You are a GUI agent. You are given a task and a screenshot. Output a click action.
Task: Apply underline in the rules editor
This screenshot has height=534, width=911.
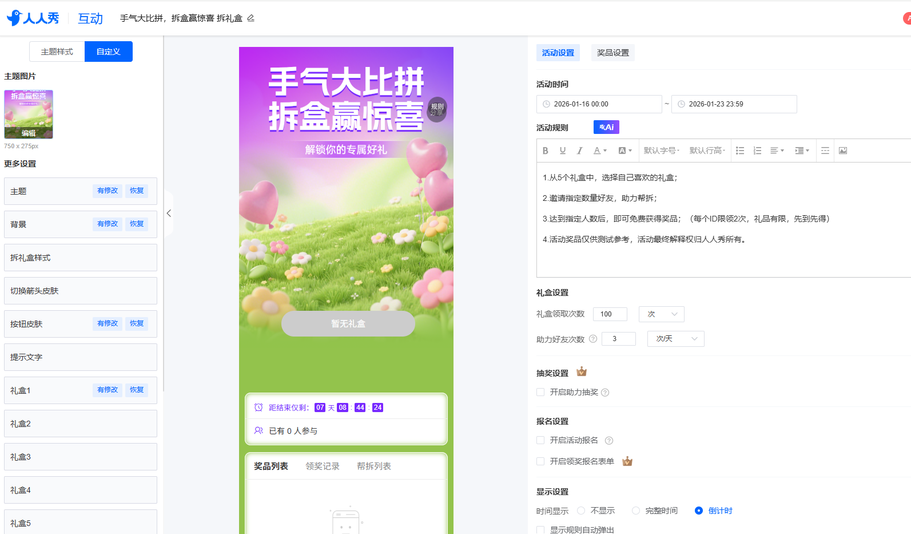(562, 151)
